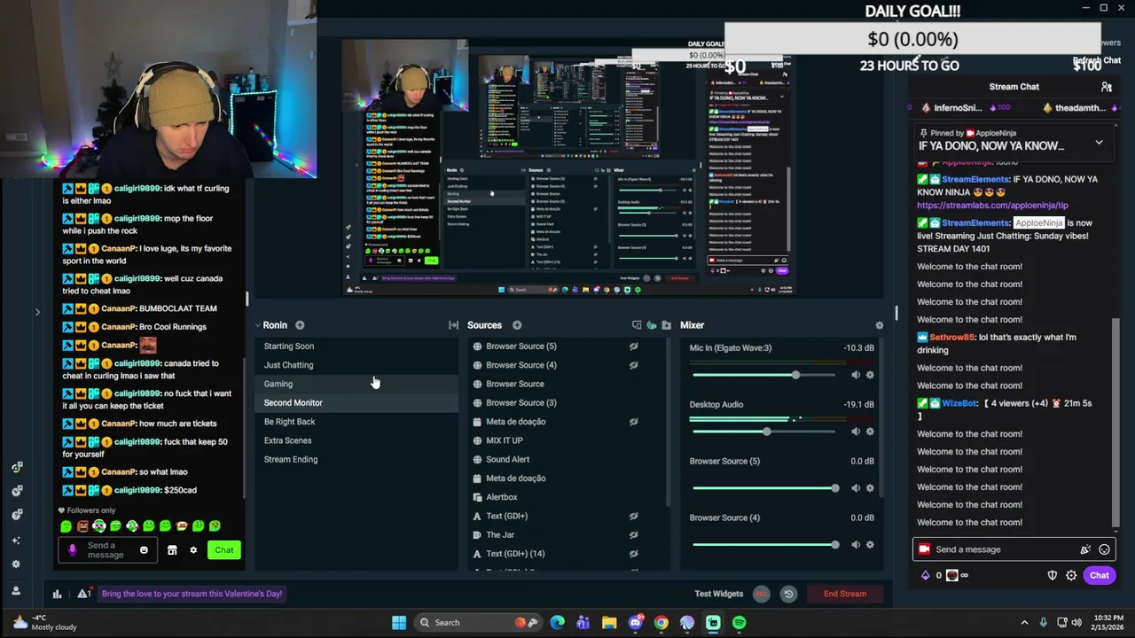
Task: Open Browser Source (5) mixer settings gear
Action: pos(870,488)
